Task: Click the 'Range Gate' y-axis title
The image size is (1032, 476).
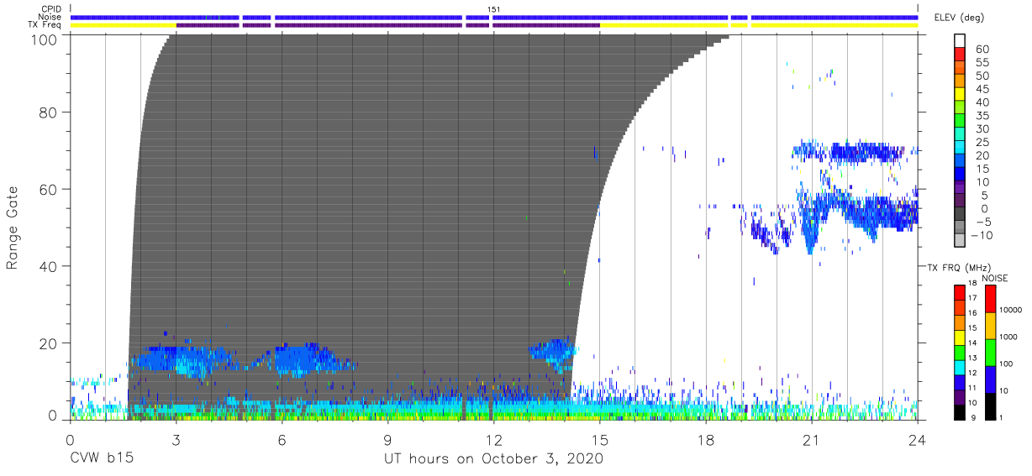Action: (13, 228)
